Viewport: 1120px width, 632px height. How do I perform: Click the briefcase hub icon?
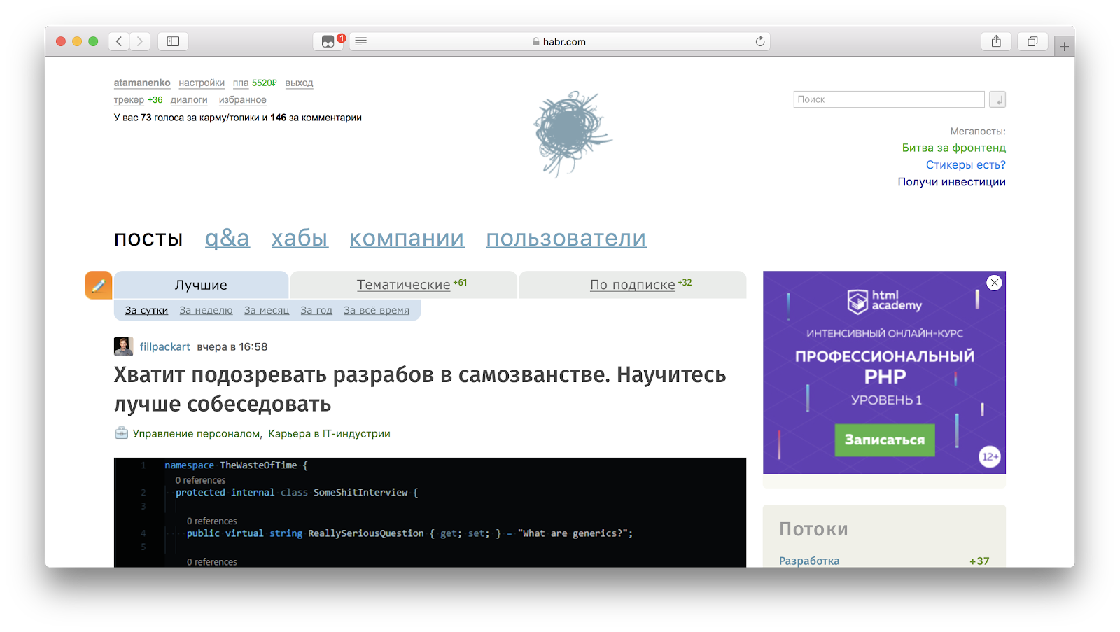pos(121,433)
